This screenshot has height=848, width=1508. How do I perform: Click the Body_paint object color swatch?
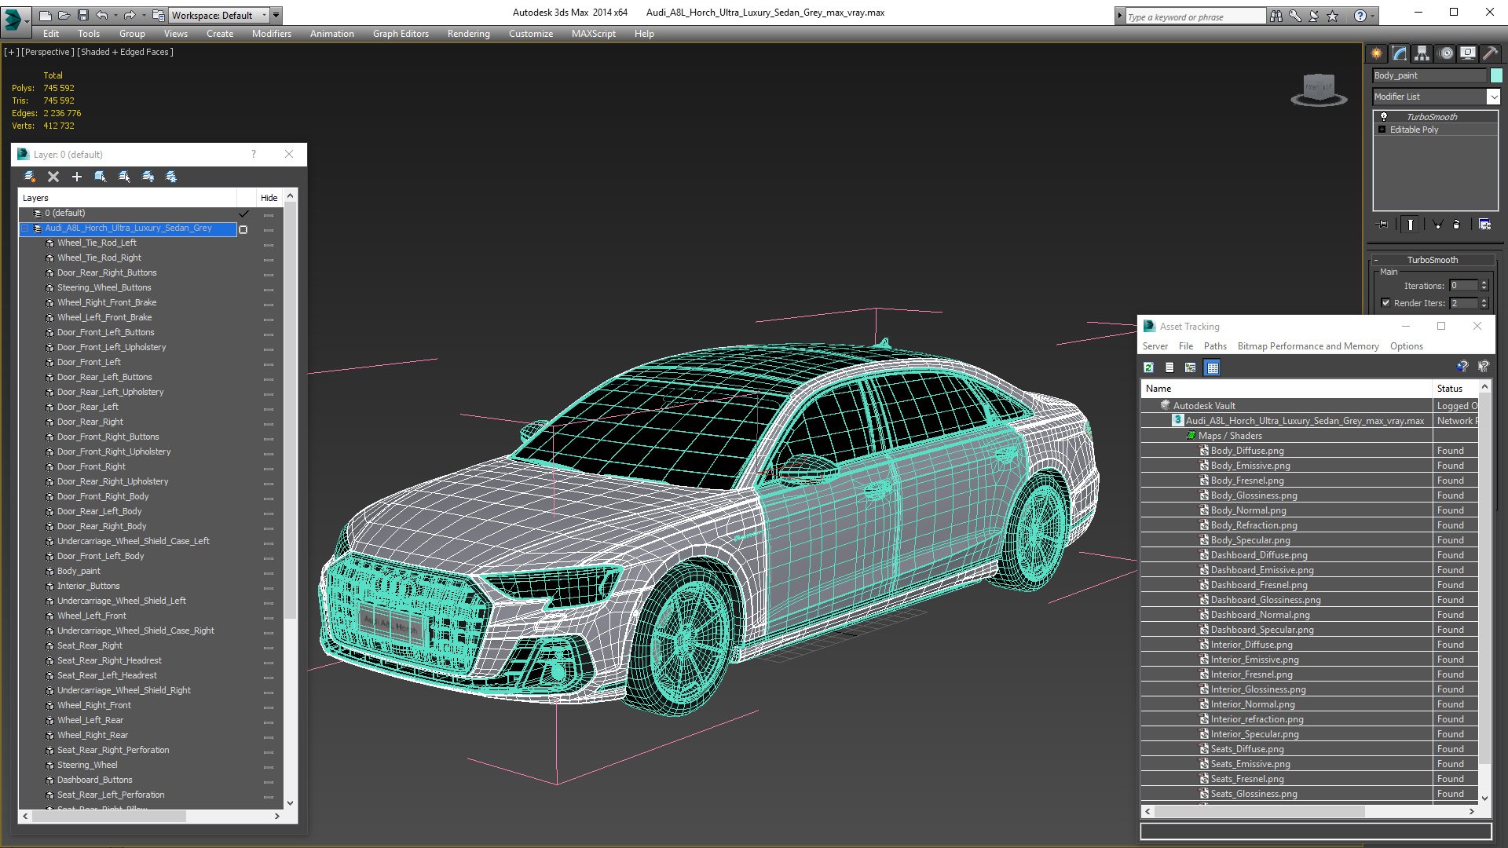1496,75
